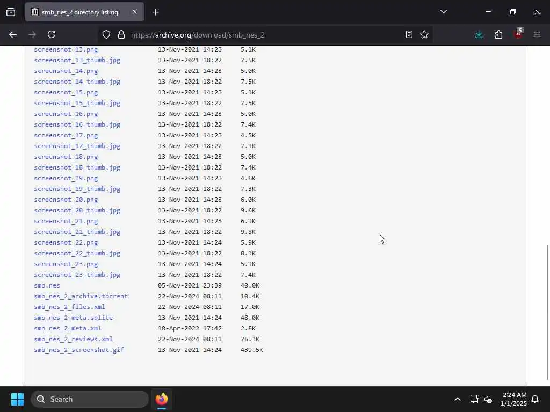Open the extensions puzzle icon
The width and height of the screenshot is (550, 412).
tap(498, 35)
